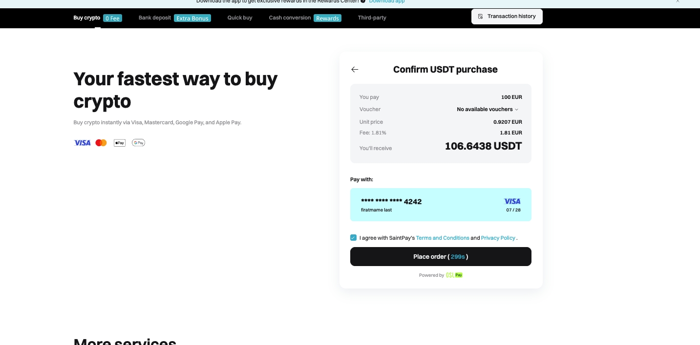Select the Cash conversion tab

[x=290, y=18]
